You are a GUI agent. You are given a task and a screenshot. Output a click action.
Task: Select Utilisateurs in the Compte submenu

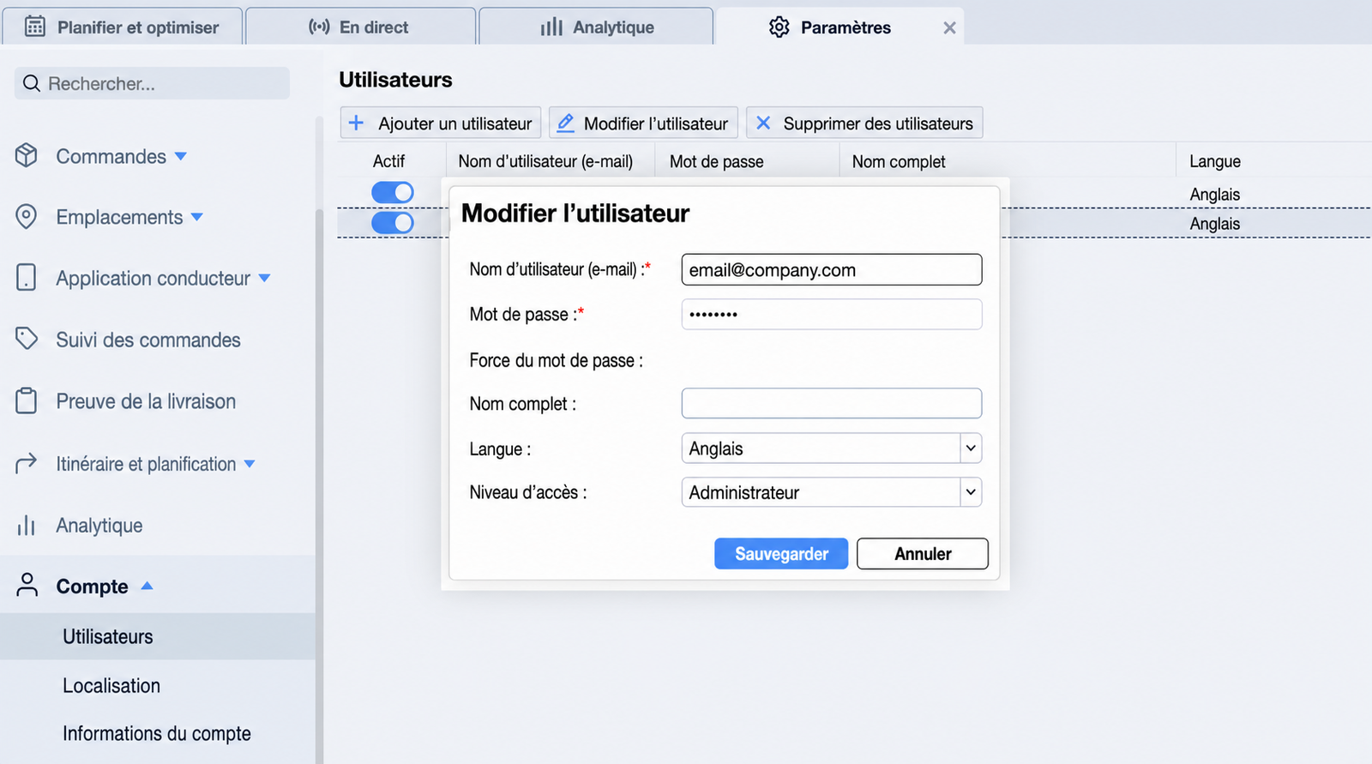158,636
